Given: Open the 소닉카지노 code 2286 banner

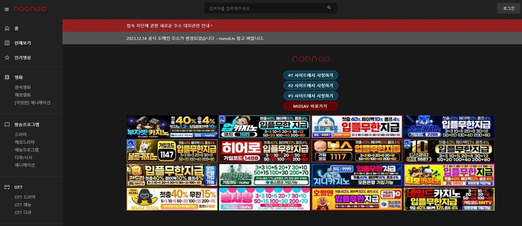Looking at the screenshot, I should click(x=449, y=127).
